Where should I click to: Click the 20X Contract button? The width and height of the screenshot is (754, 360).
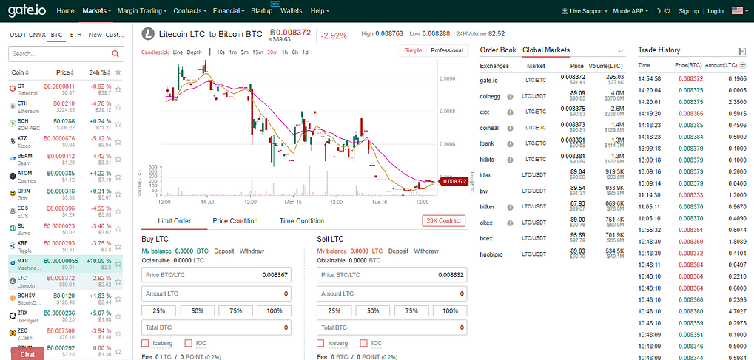tap(443, 220)
